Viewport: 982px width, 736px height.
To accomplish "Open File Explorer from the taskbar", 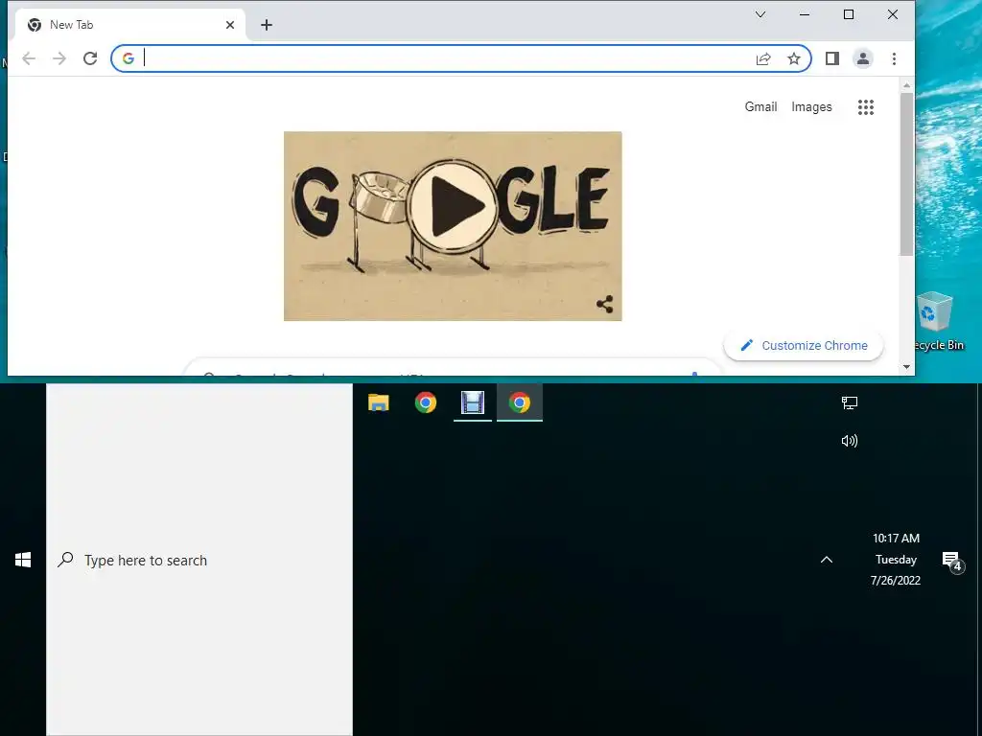I will click(x=378, y=402).
